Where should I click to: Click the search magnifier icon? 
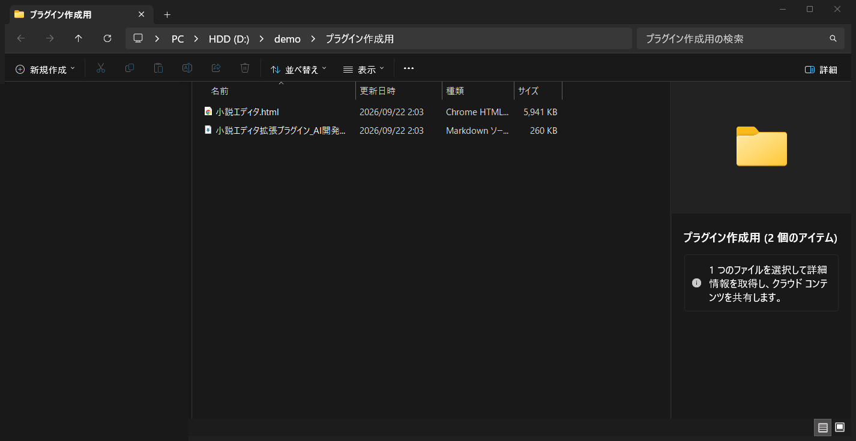pos(833,38)
